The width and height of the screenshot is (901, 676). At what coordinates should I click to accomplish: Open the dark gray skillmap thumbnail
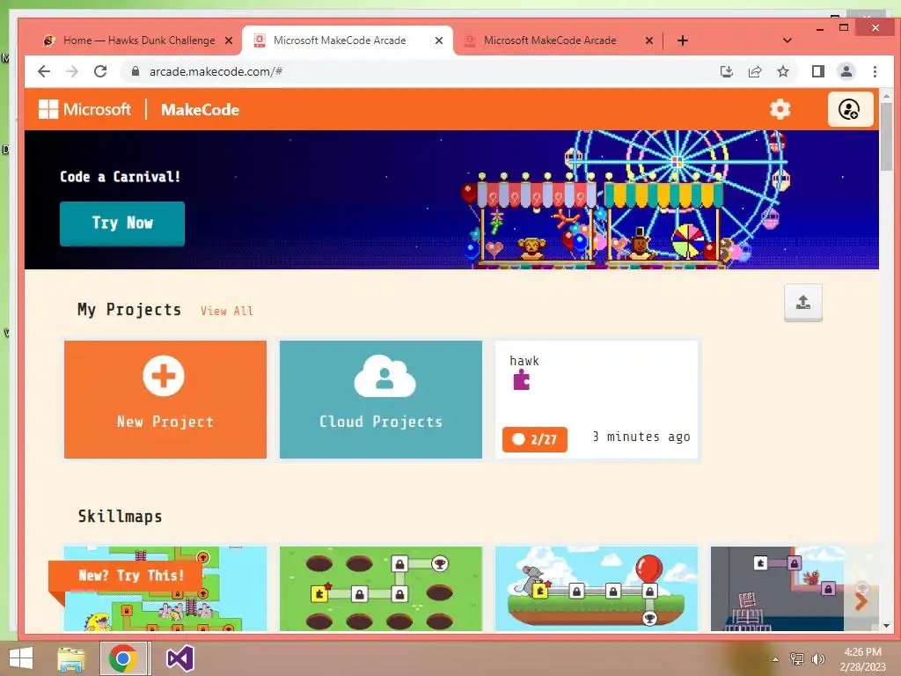pyautogui.click(x=777, y=589)
